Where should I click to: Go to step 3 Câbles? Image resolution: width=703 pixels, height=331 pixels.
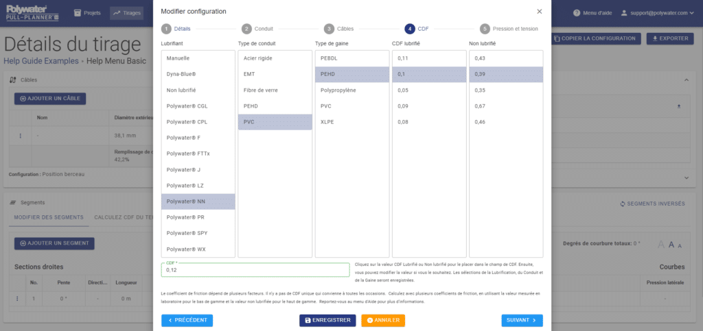(x=339, y=29)
